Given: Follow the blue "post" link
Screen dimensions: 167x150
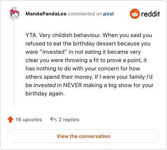Looking at the screenshot, I should coord(109,14).
